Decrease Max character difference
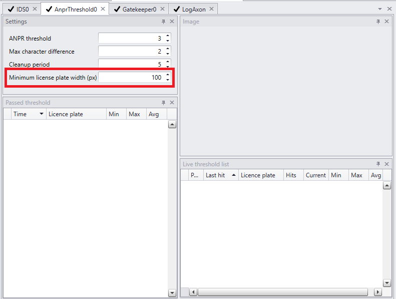 coord(168,54)
